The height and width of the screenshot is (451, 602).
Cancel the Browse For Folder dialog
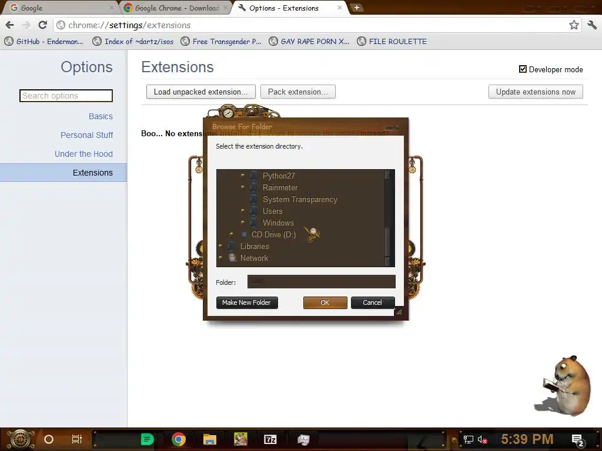(x=372, y=302)
